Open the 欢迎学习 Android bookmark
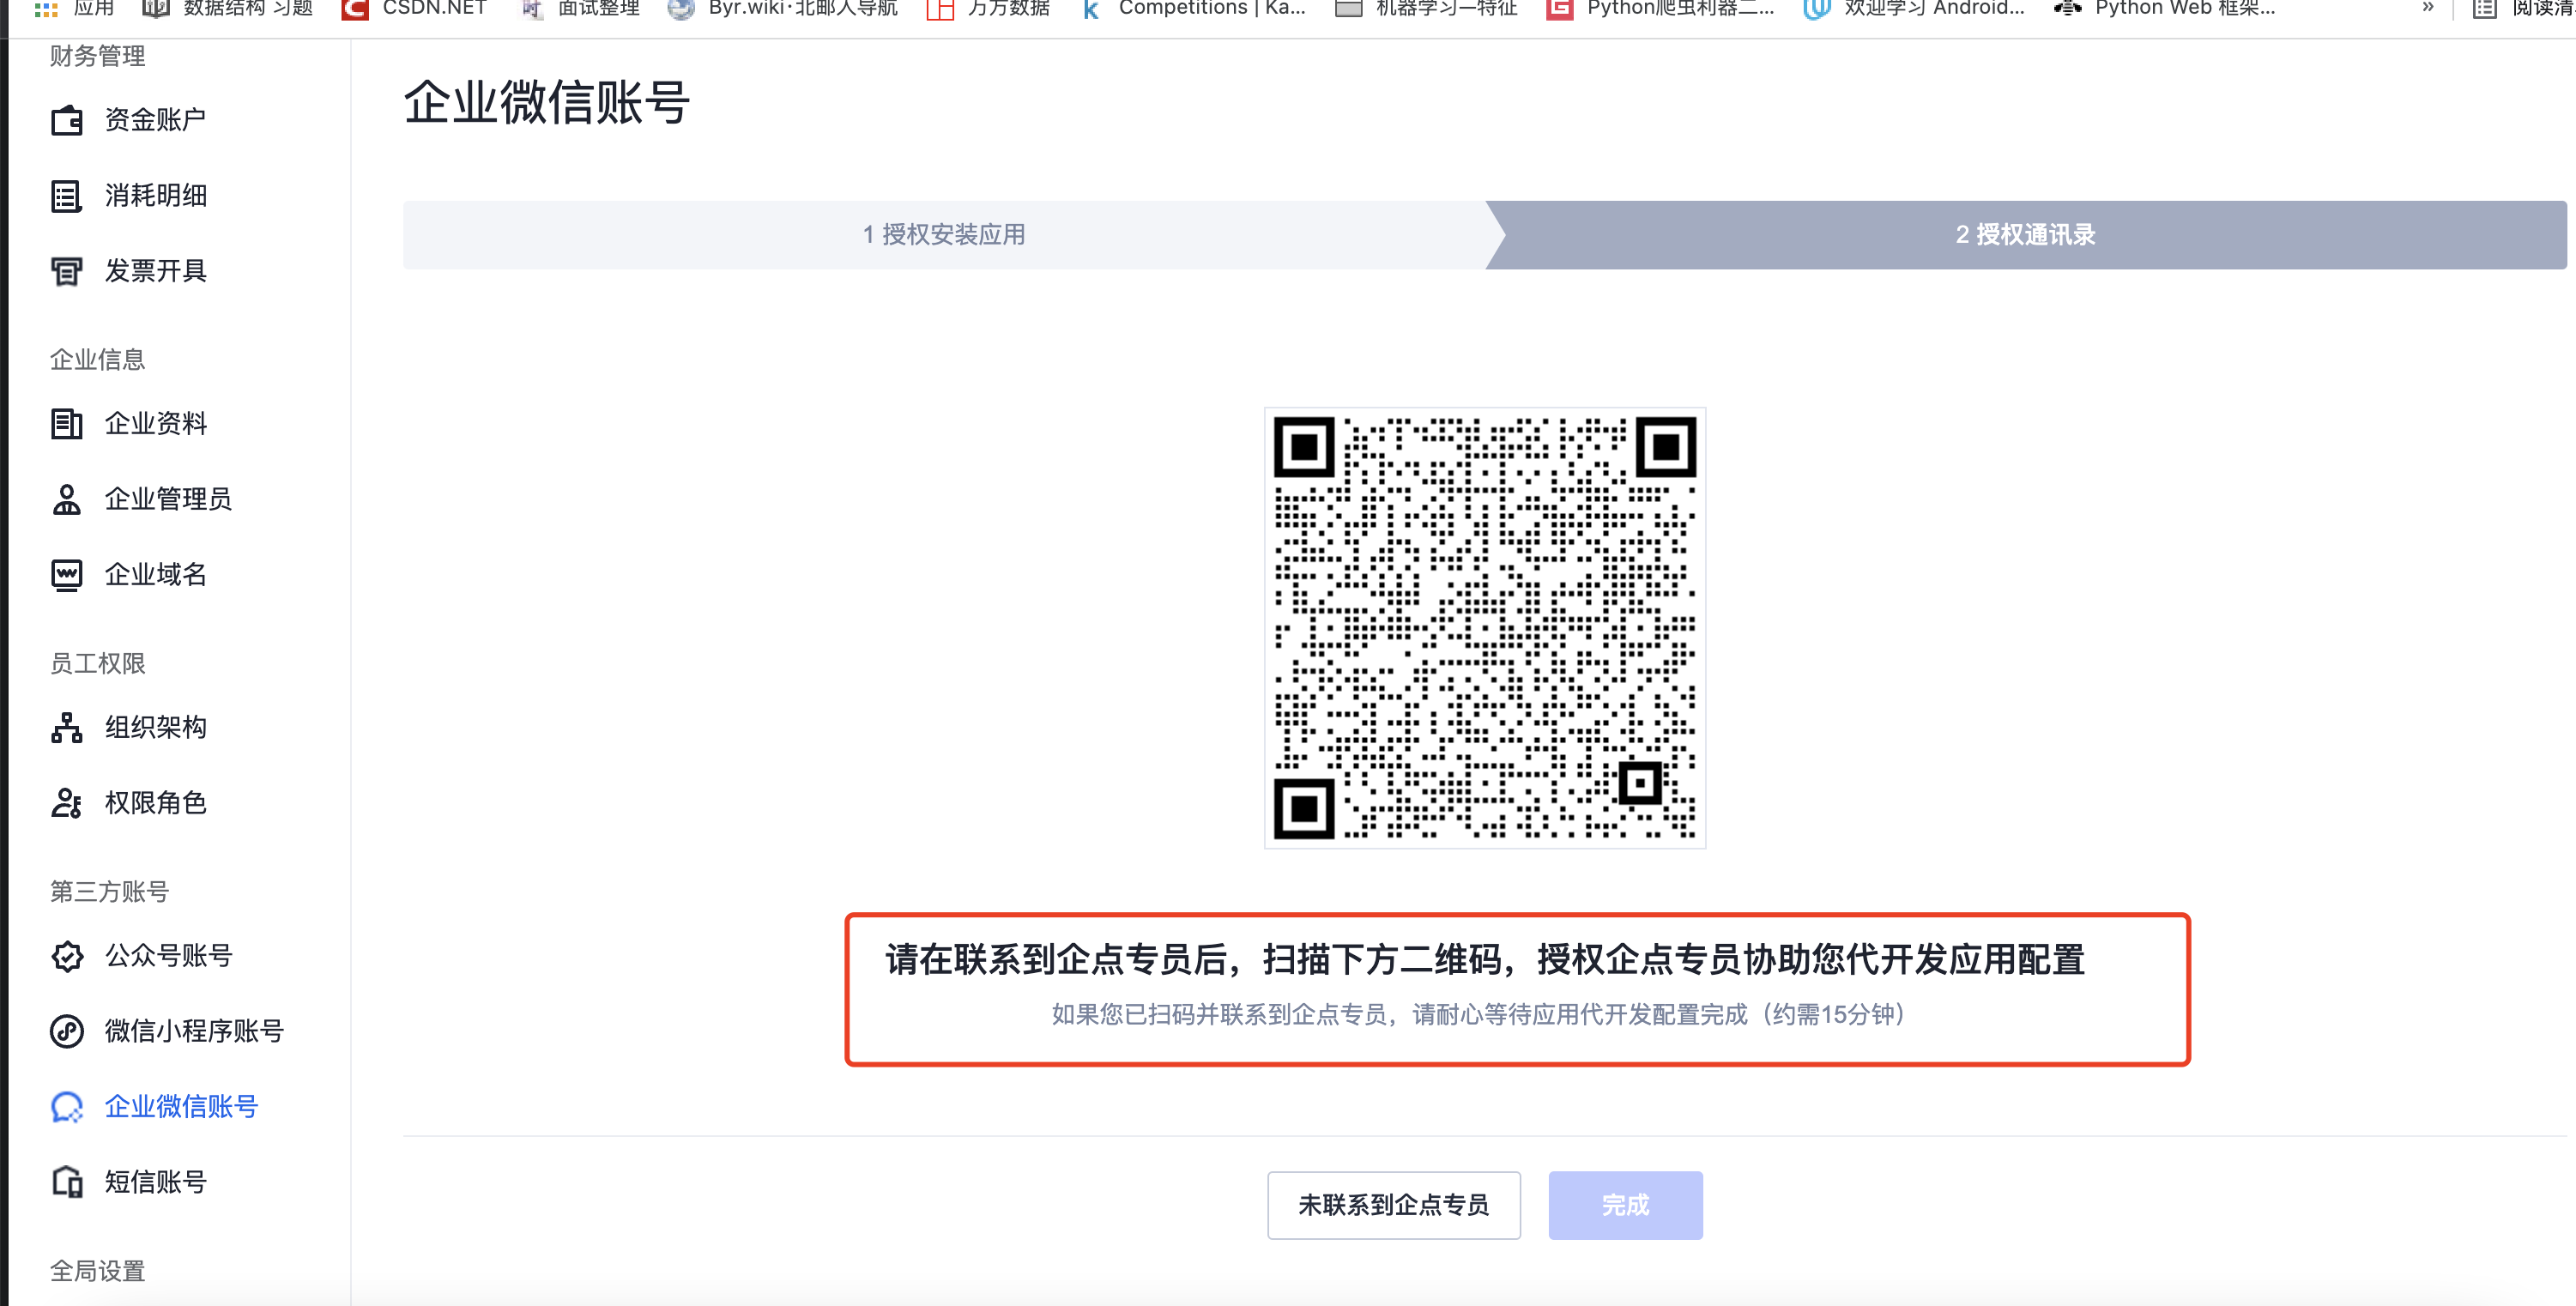The width and height of the screenshot is (2576, 1306). [1915, 9]
